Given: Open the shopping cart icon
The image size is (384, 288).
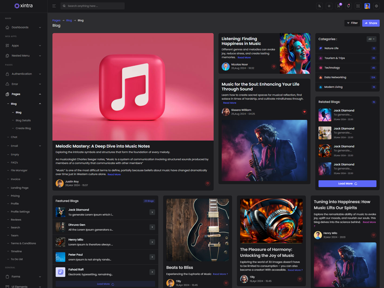Looking at the screenshot, I should click(338, 6).
